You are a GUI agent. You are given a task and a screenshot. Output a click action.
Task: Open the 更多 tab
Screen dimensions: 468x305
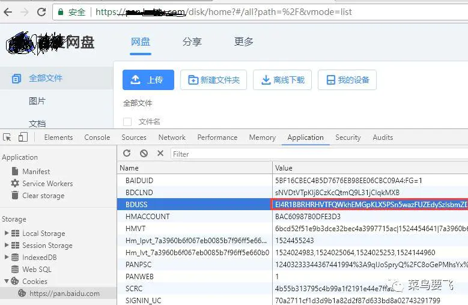tap(244, 42)
